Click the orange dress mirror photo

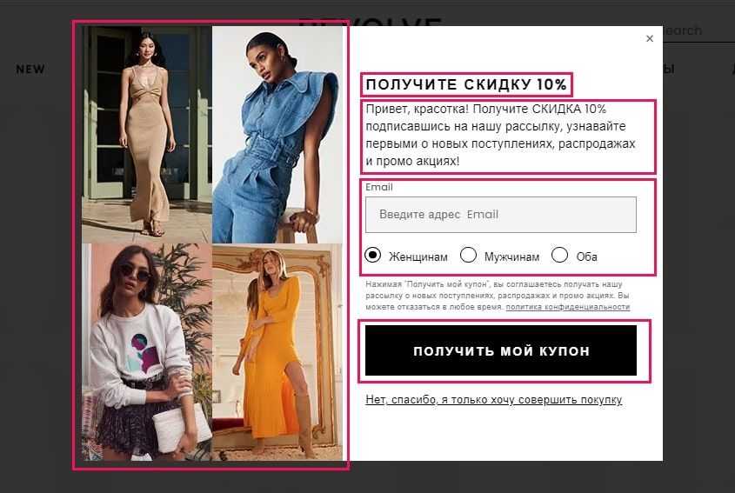277,352
